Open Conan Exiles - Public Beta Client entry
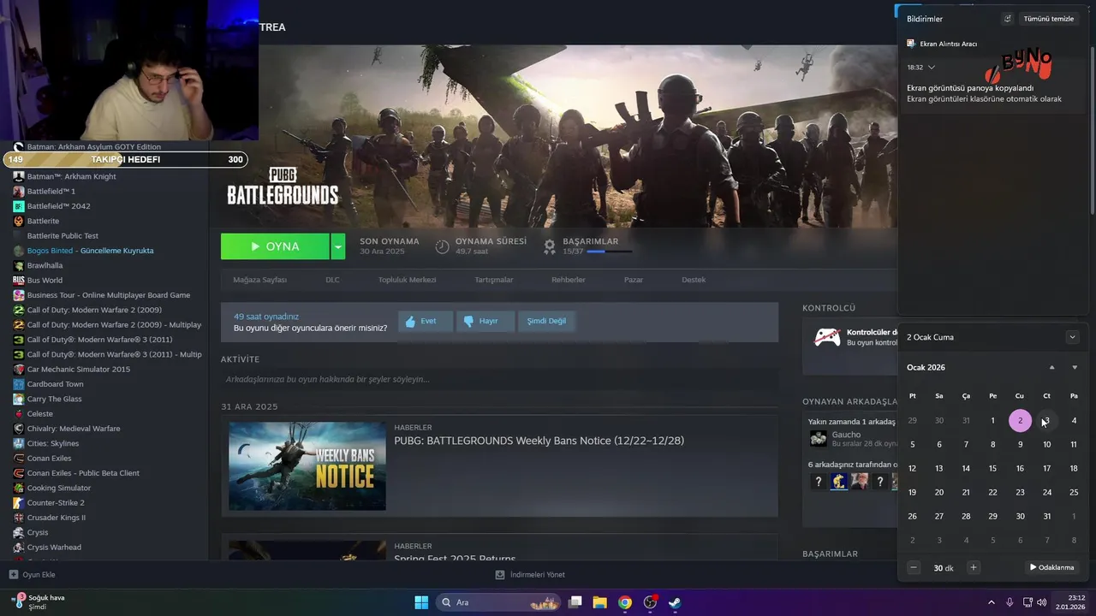Screen dimensions: 1096x616 pyautogui.click(x=83, y=473)
